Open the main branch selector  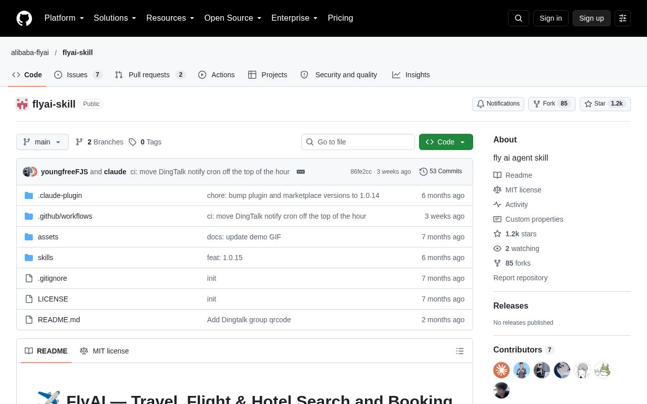42,142
